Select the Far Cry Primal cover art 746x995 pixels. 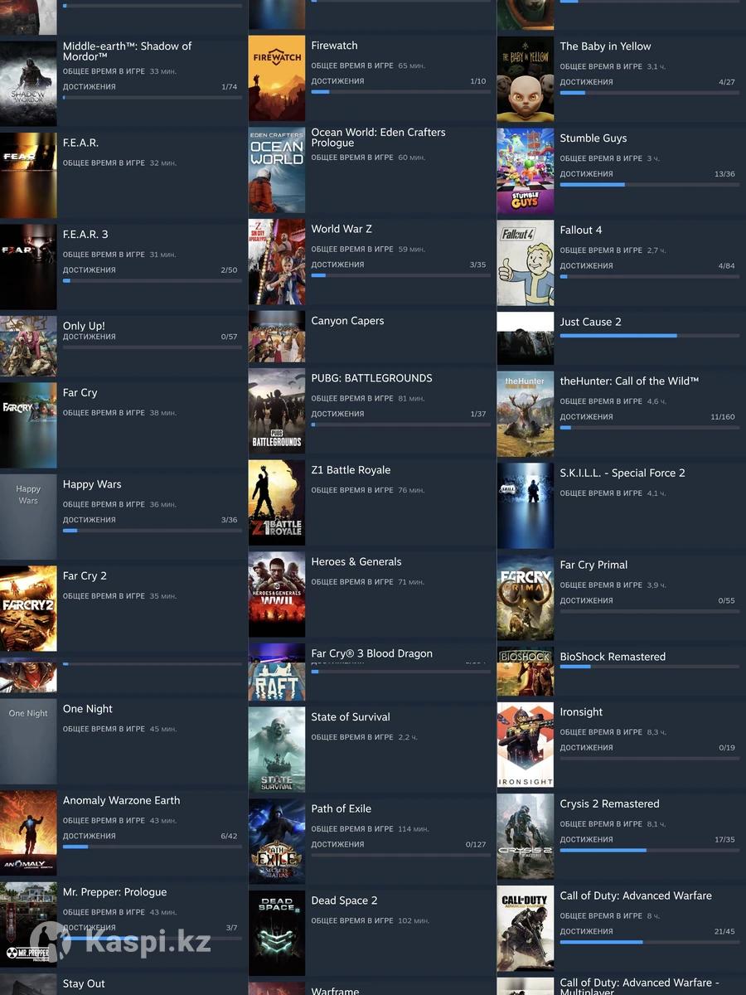[526, 598]
